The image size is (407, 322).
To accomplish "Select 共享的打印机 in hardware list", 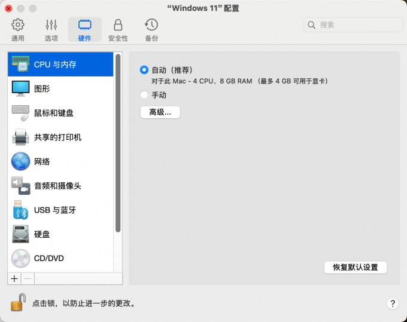I will 60,137.
